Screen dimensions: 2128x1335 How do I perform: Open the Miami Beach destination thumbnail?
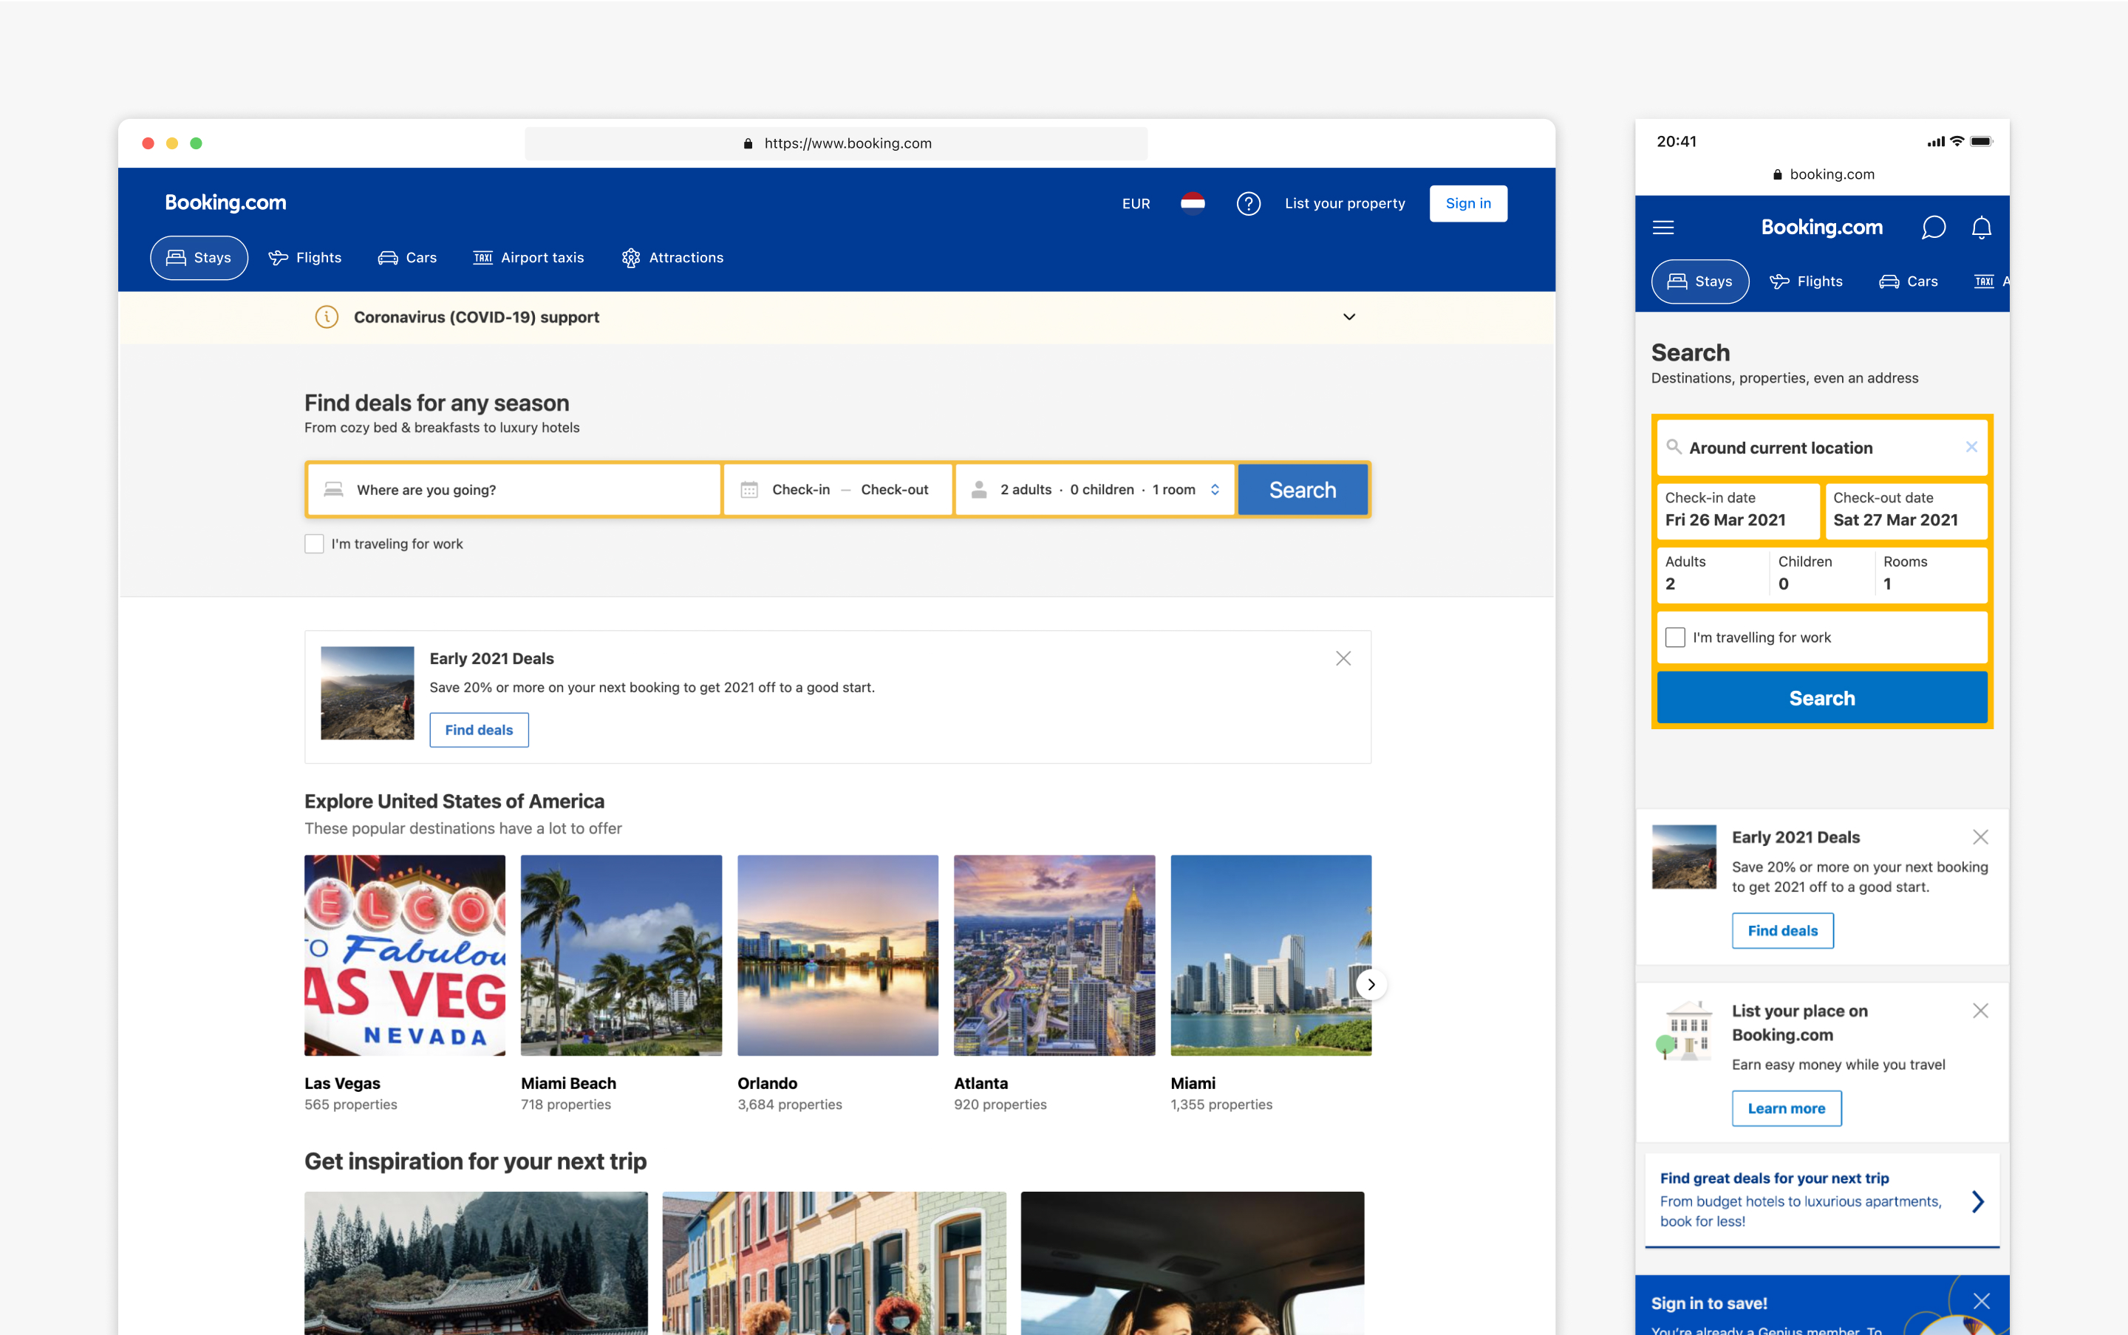[621, 955]
